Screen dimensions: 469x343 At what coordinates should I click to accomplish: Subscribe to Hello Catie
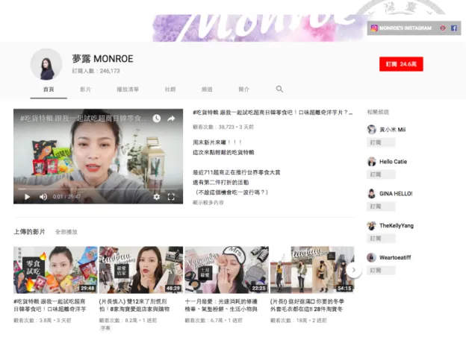381,174
